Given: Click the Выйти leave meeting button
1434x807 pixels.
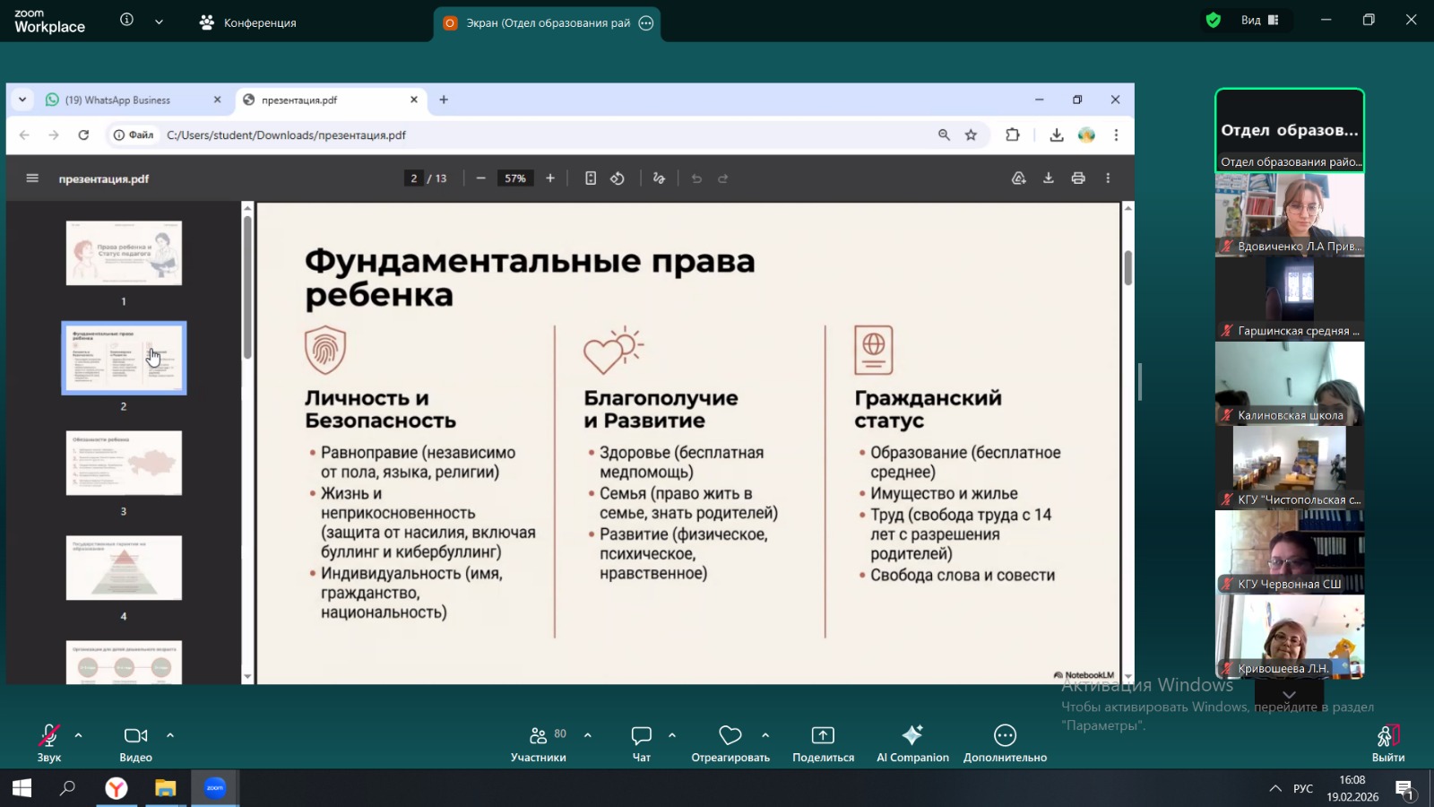Looking at the screenshot, I should click(x=1387, y=742).
